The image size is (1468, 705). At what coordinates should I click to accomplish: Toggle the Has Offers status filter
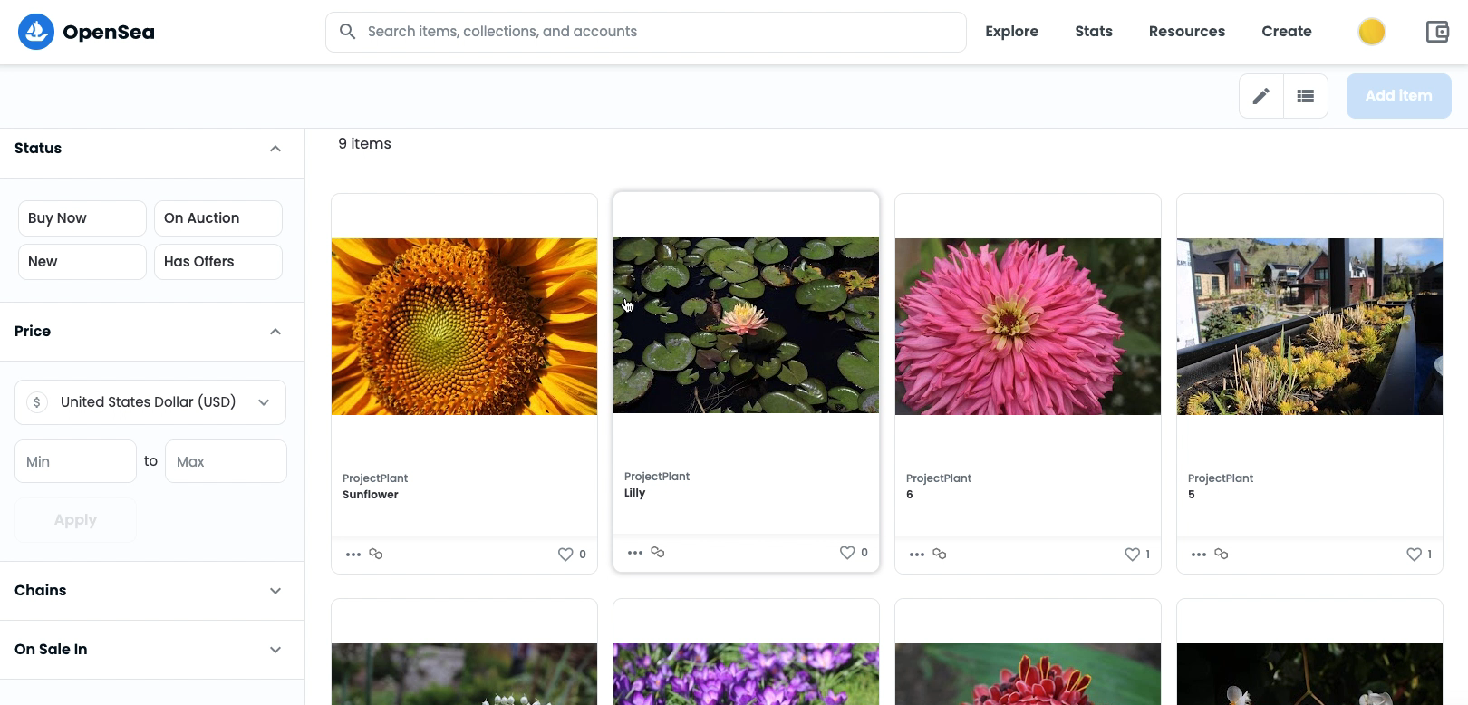(x=218, y=262)
